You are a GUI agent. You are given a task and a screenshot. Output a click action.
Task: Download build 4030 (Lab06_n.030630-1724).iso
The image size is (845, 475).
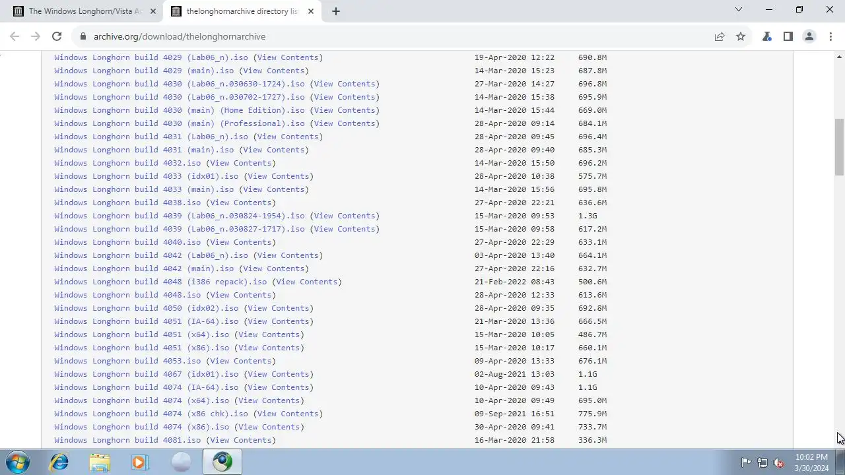click(180, 84)
